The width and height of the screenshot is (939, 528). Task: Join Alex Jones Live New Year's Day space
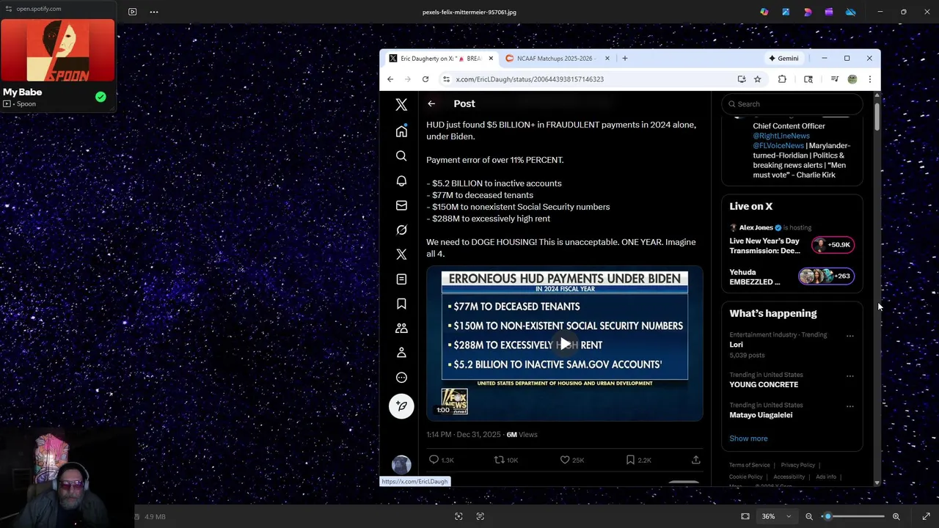[792, 240]
